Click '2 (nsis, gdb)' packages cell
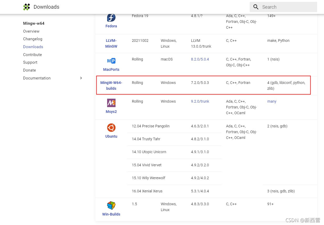This screenshot has width=324, height=225. pos(277,126)
